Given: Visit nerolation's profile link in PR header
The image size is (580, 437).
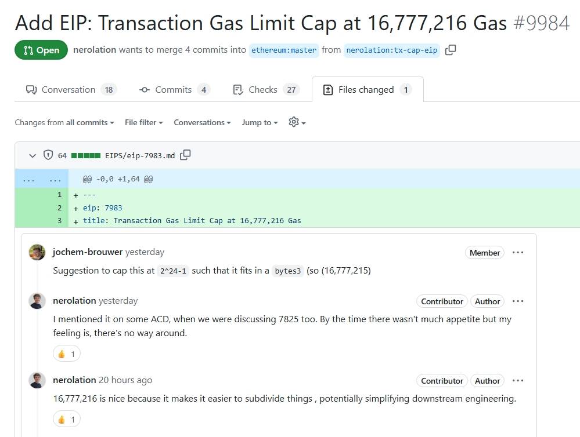Looking at the screenshot, I should coord(95,49).
